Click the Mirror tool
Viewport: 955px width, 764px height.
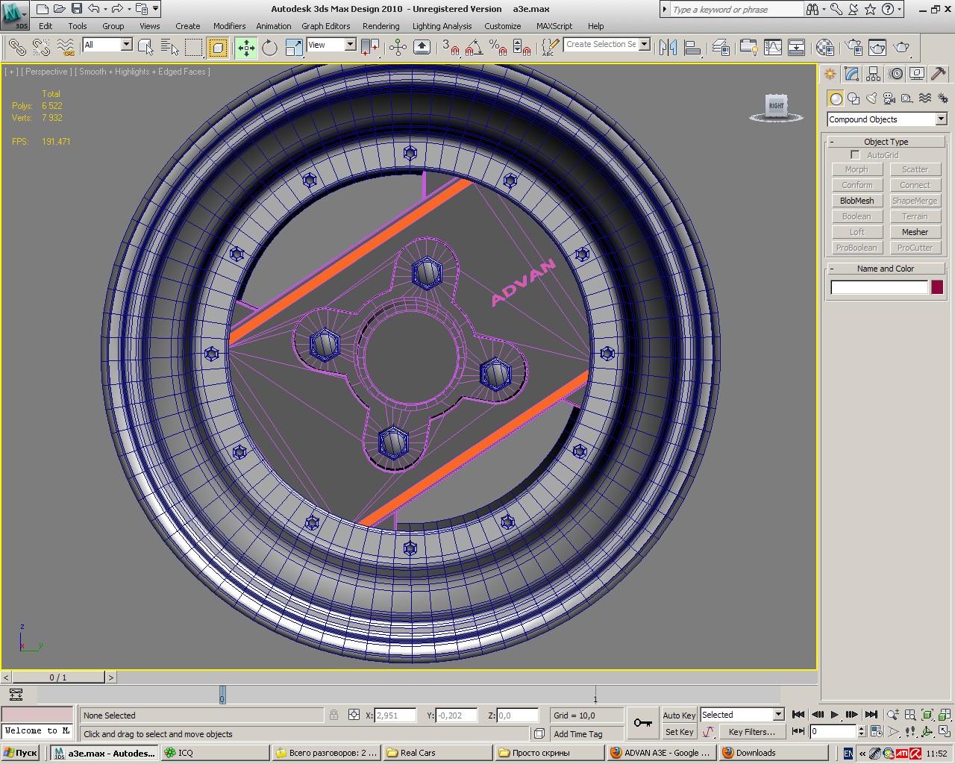668,48
